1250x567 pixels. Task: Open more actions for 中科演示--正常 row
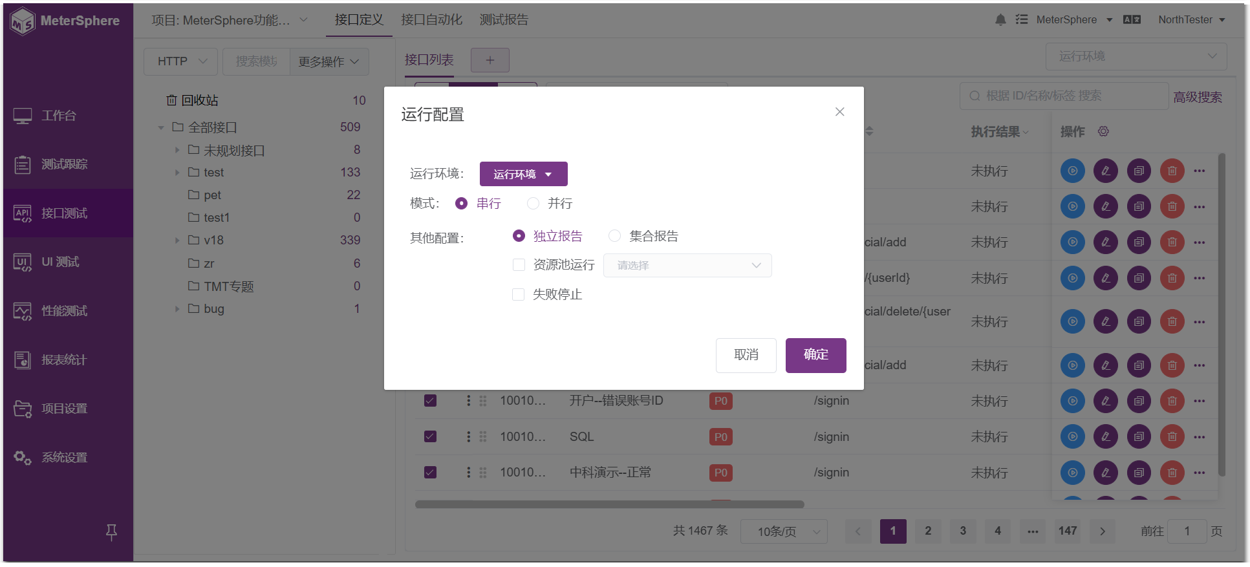[1200, 473]
